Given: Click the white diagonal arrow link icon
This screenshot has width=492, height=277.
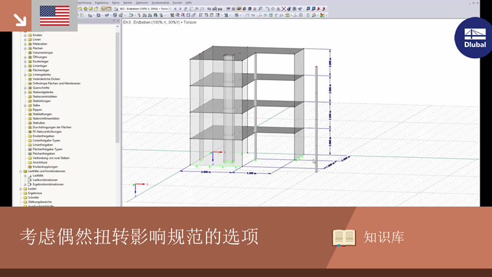Looking at the screenshot, I should point(20,20).
